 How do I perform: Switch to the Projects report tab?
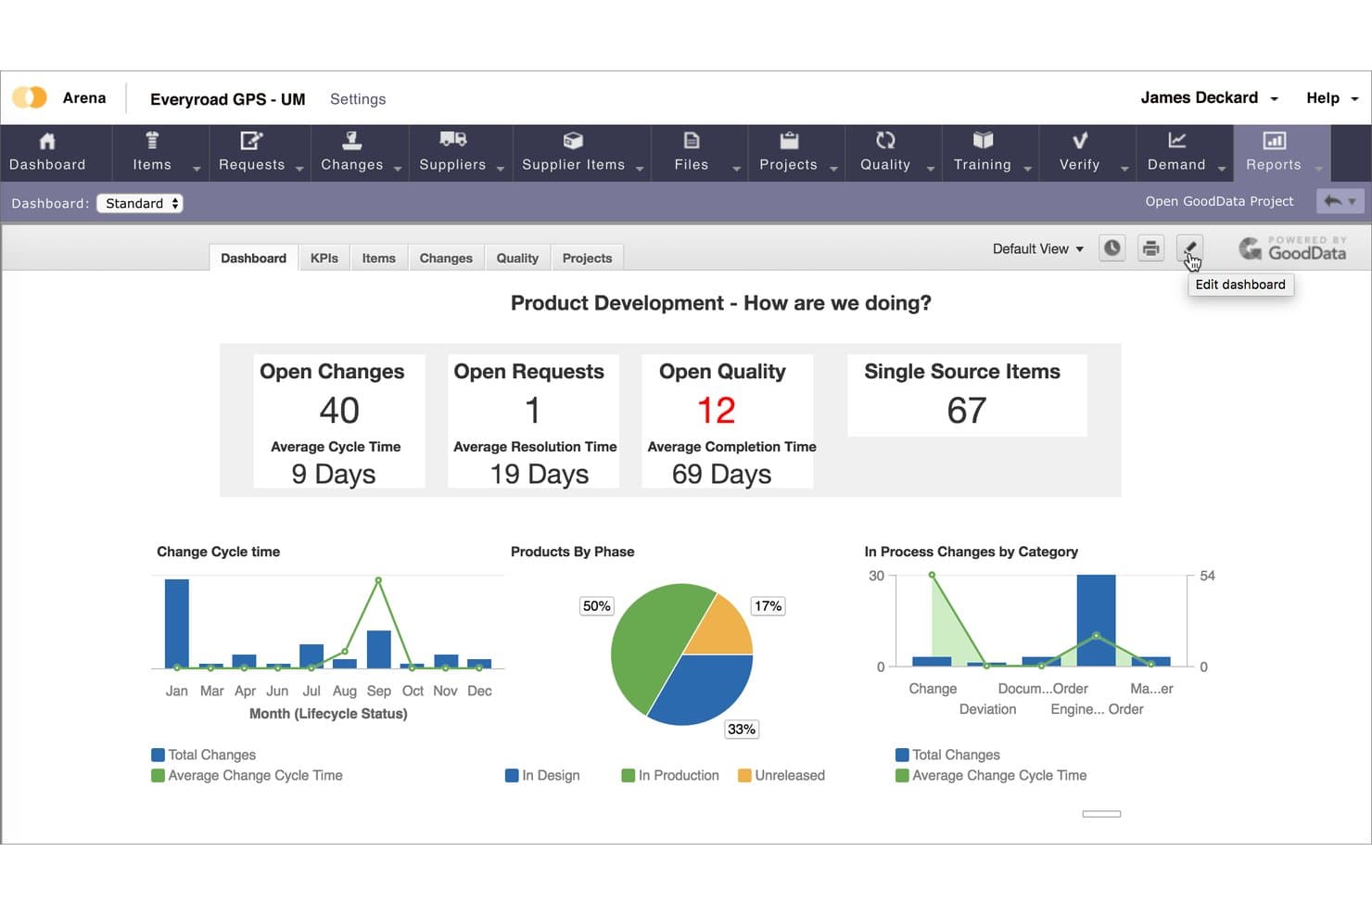tap(587, 258)
